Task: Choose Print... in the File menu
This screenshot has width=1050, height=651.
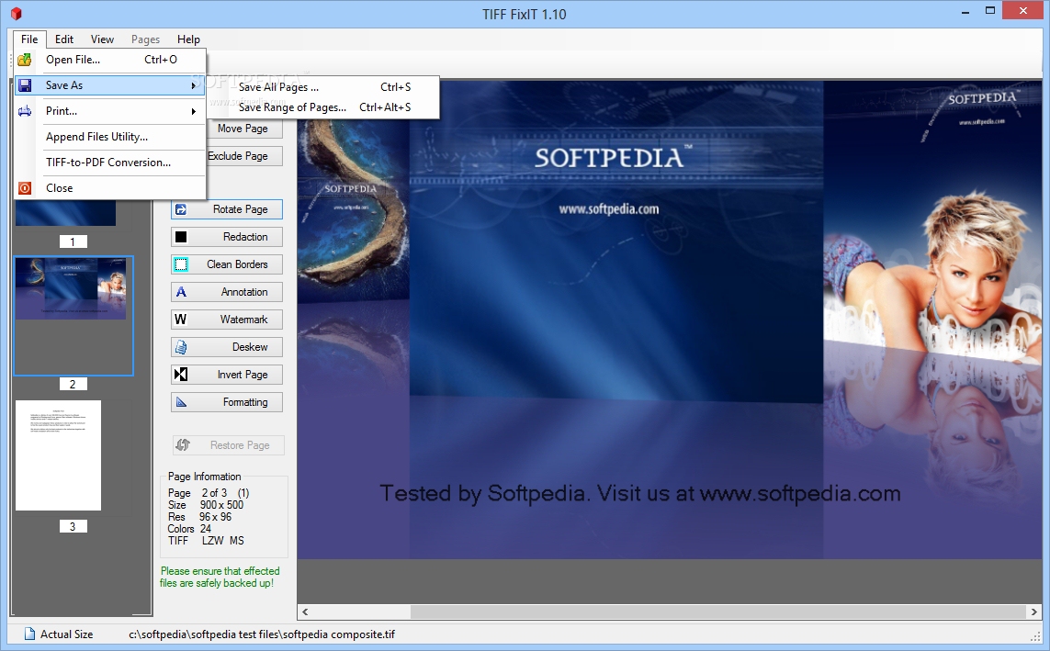Action: [x=110, y=111]
